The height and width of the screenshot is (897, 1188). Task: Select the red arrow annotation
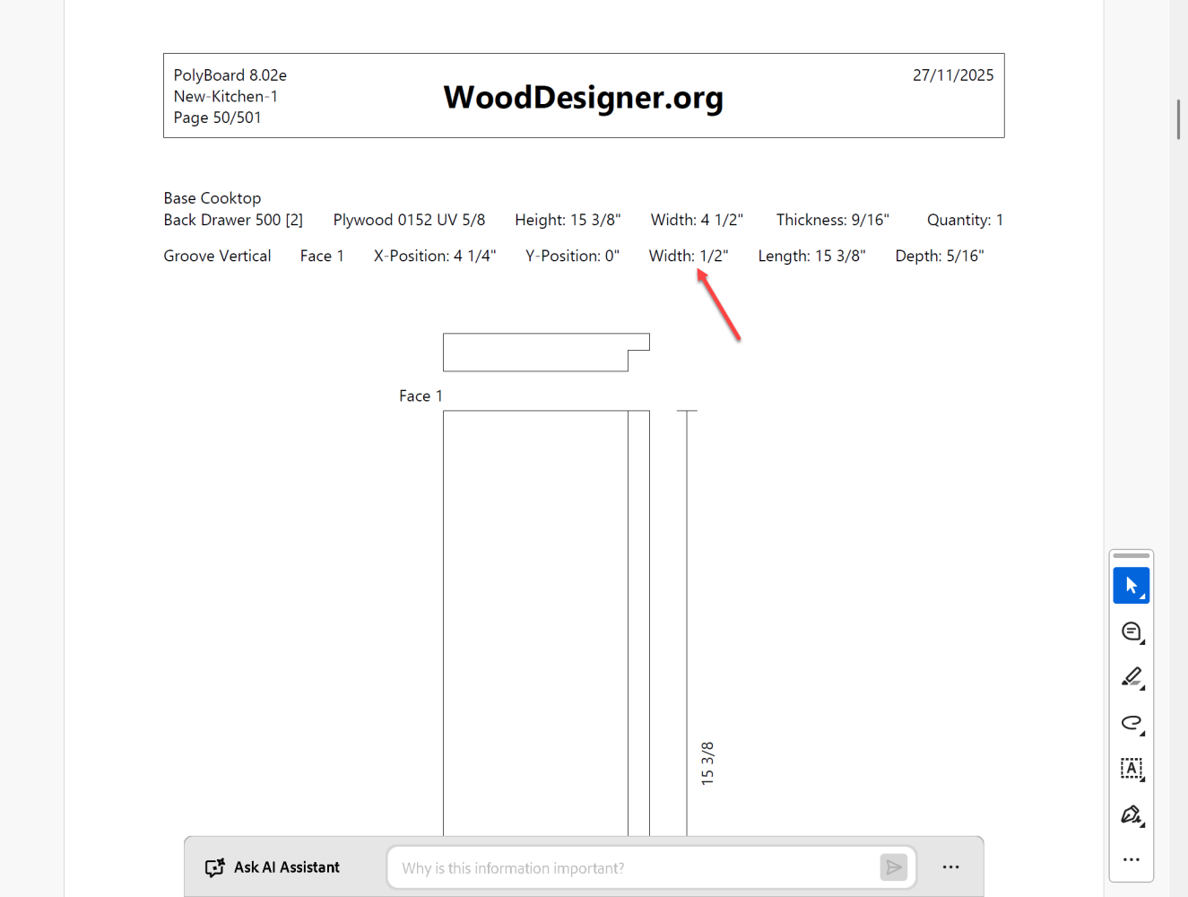pyautogui.click(x=720, y=307)
